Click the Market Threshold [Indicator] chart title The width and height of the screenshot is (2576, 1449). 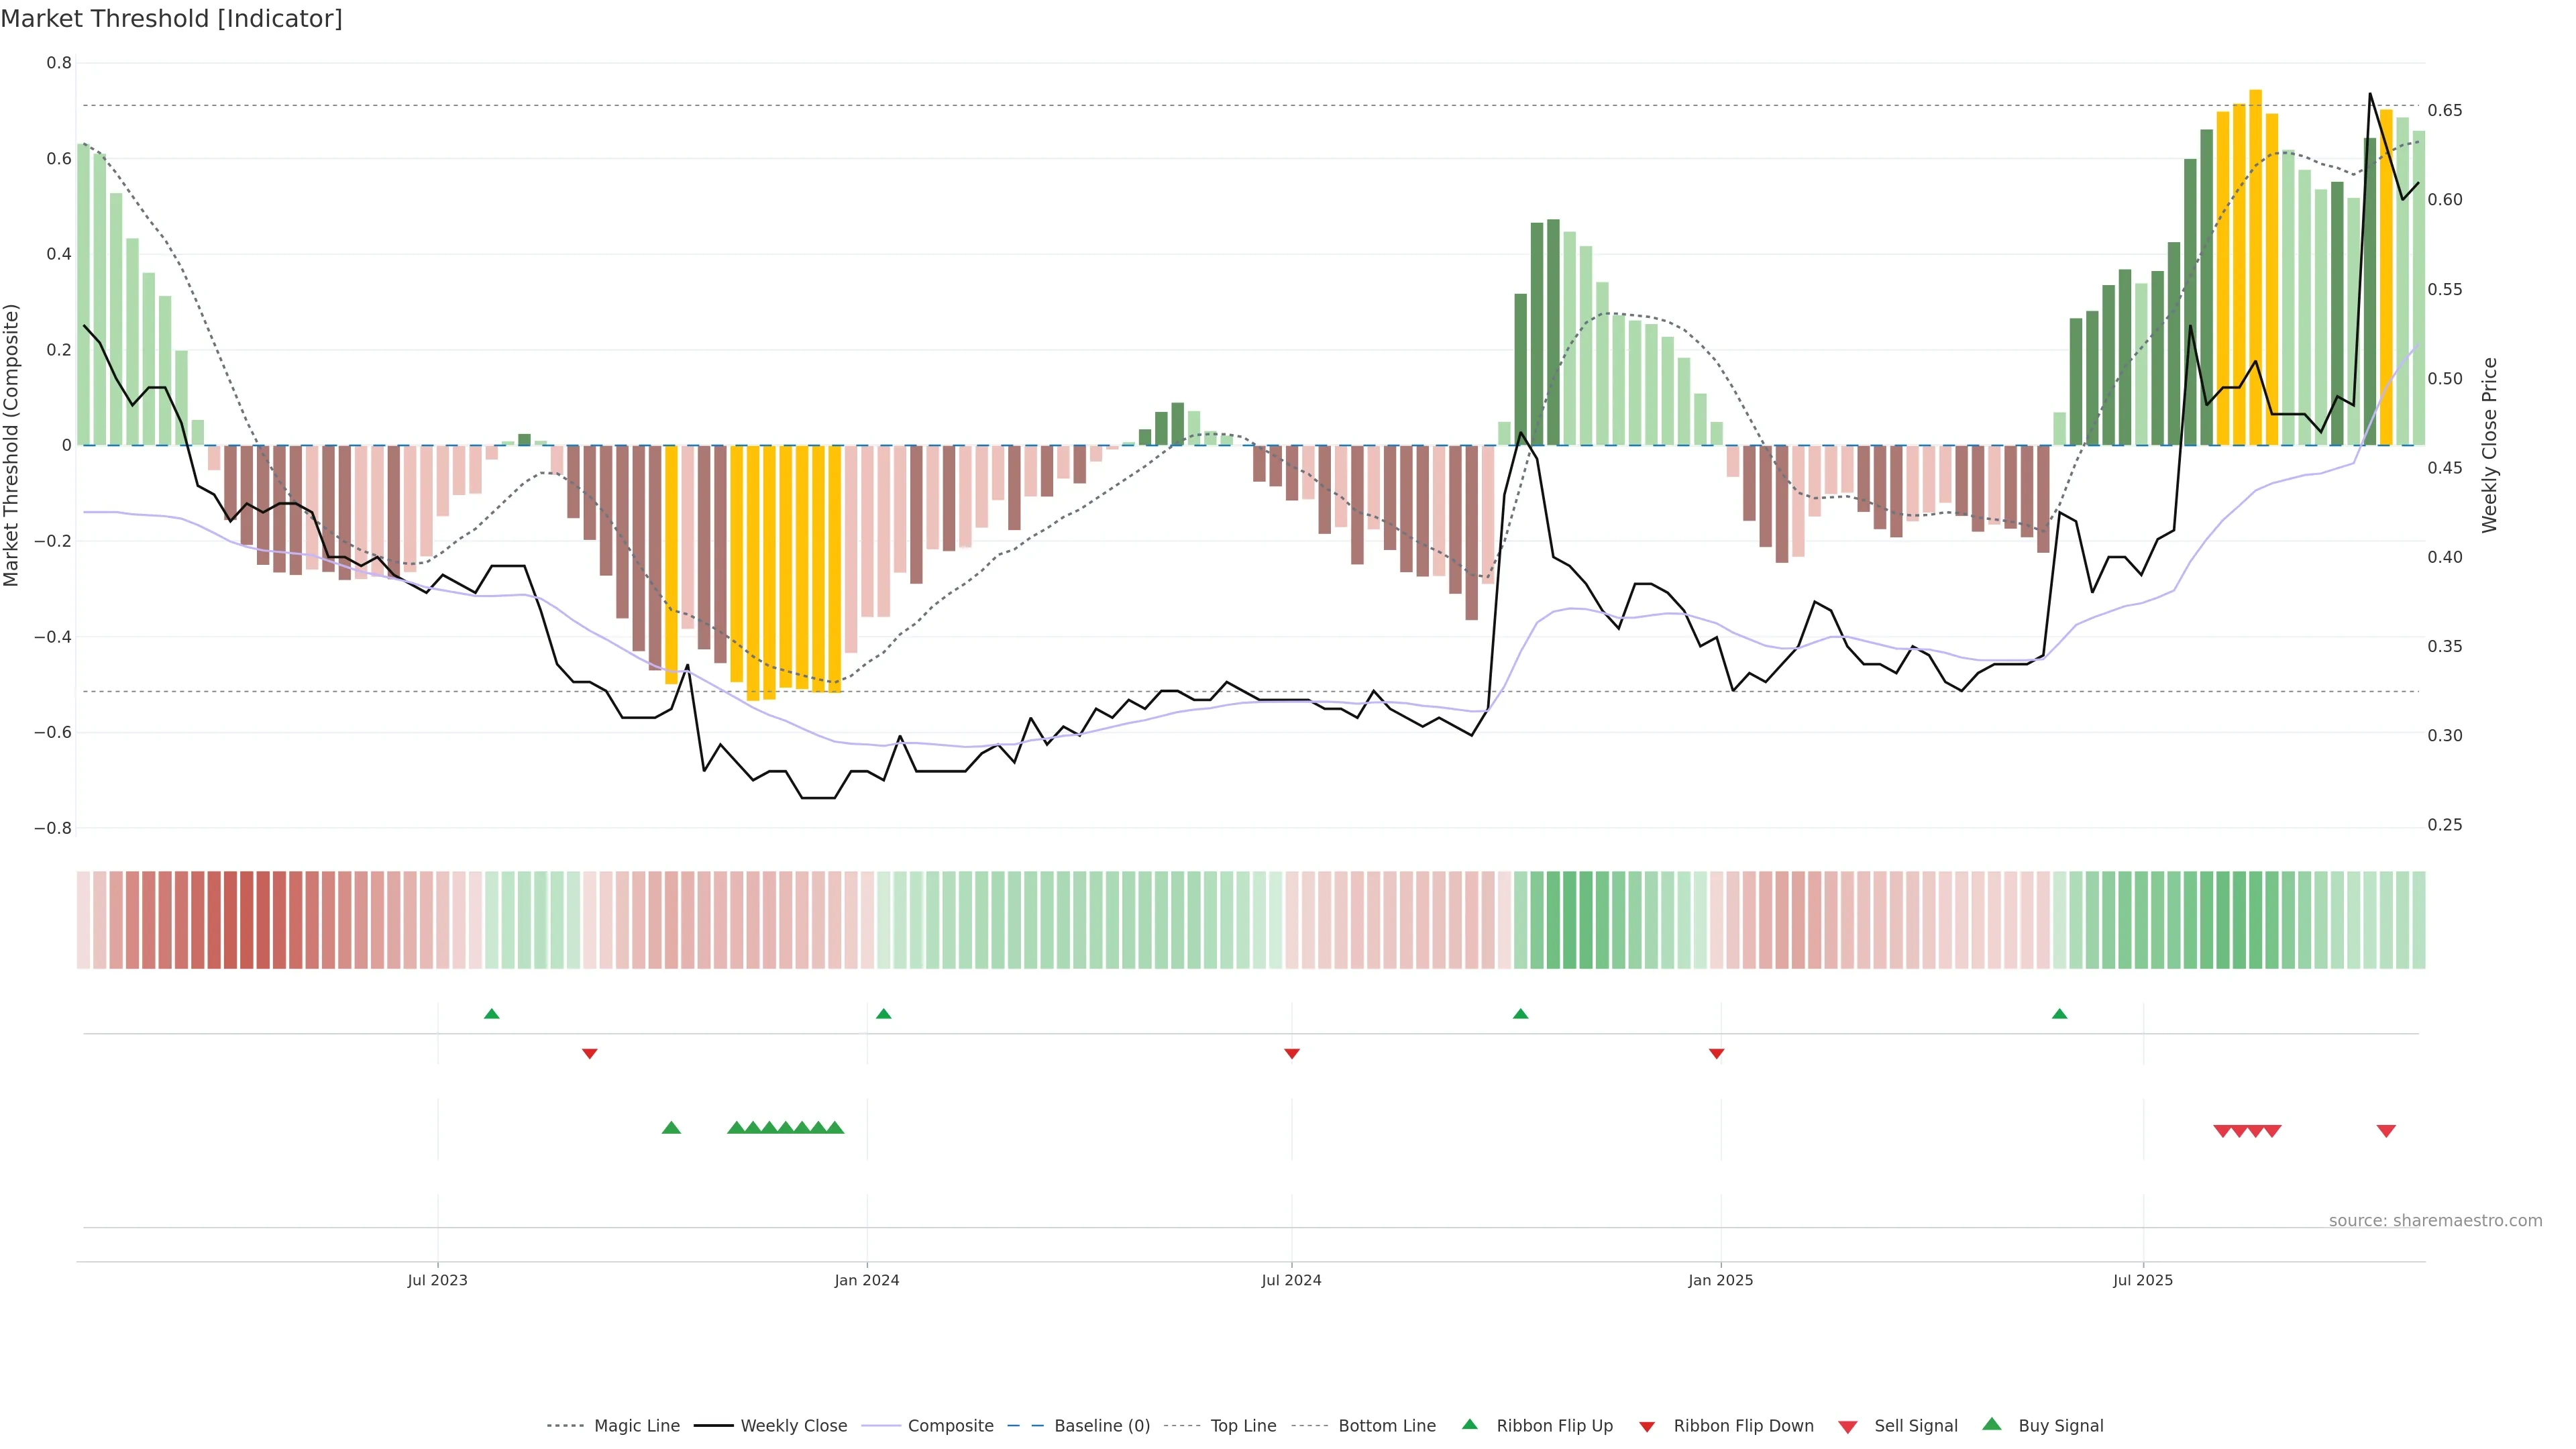[x=171, y=19]
